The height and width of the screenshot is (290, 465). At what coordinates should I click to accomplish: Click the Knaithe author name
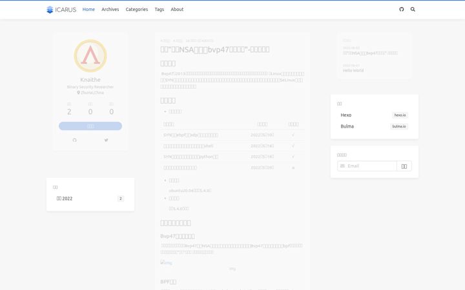point(90,80)
